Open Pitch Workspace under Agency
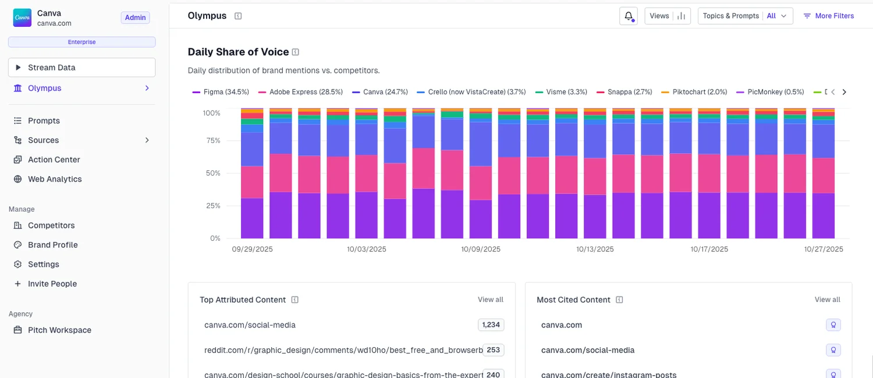 [59, 330]
